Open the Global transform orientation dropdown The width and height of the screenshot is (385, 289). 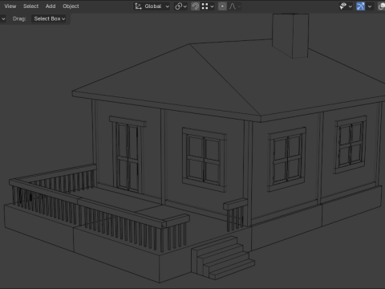152,6
